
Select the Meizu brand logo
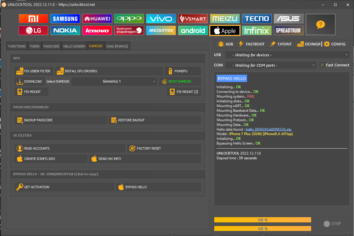[x=225, y=19]
